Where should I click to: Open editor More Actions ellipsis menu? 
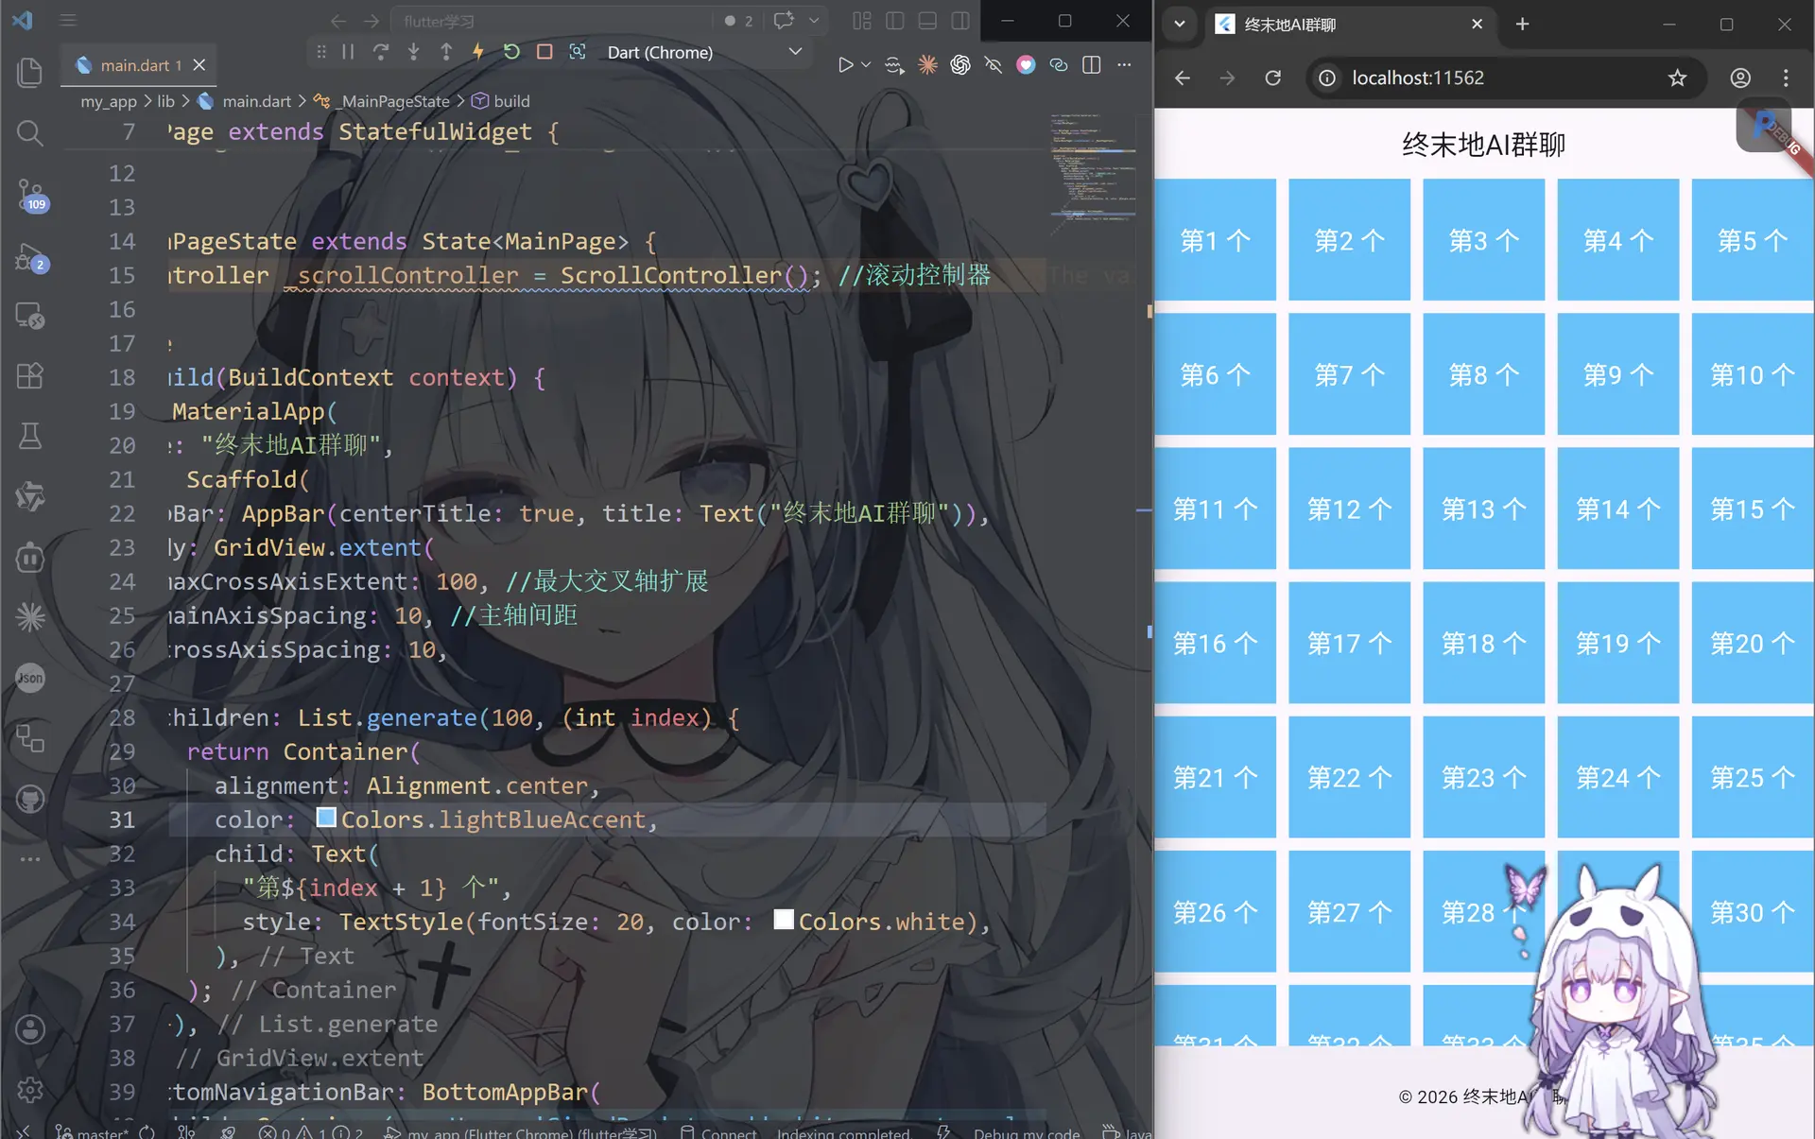tap(1124, 64)
